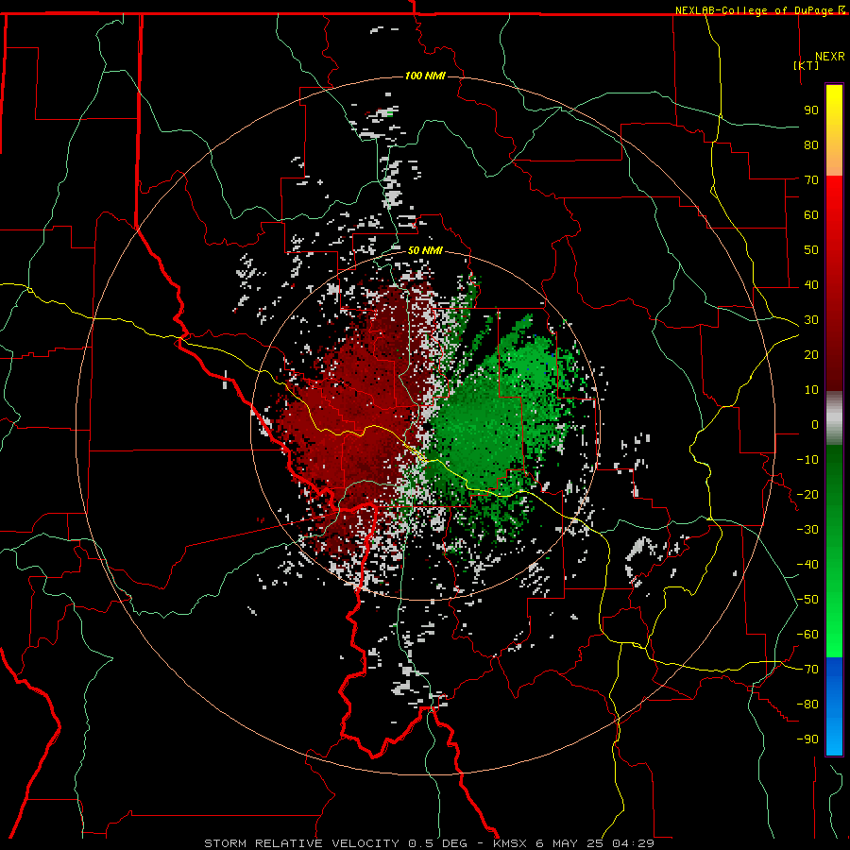Click the positive 10 scale label
This screenshot has height=850, width=850.
(811, 390)
